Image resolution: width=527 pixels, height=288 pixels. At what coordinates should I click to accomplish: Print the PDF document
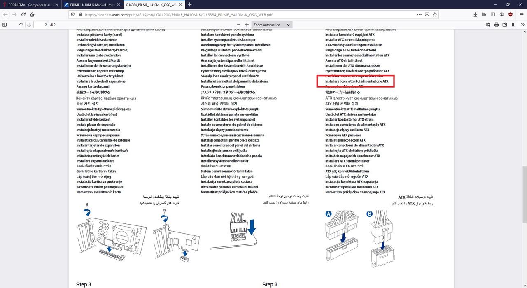pos(497,25)
